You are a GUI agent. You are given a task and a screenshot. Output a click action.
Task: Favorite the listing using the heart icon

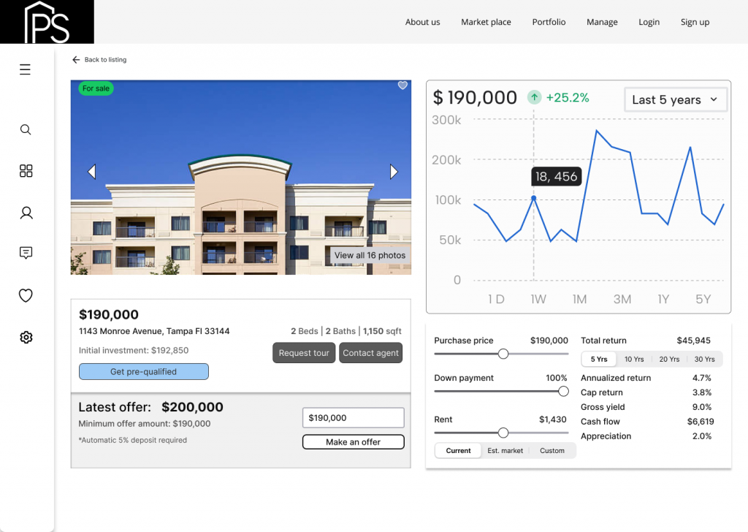tap(402, 85)
